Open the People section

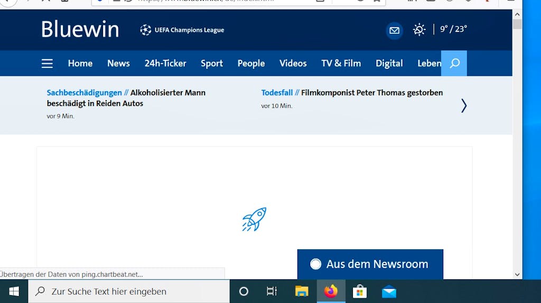tap(251, 63)
